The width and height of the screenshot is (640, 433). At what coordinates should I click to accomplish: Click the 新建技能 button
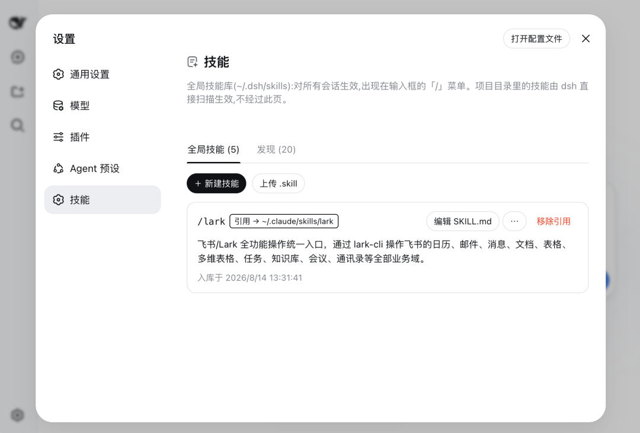coord(216,183)
